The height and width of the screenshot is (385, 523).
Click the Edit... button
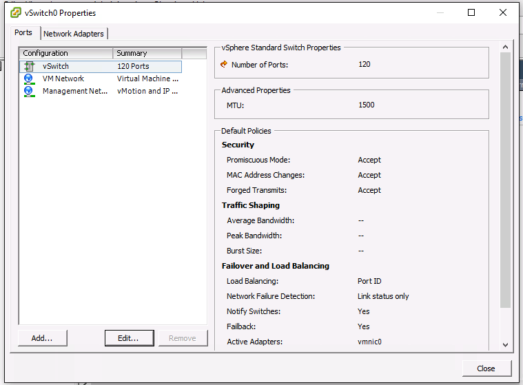(129, 338)
